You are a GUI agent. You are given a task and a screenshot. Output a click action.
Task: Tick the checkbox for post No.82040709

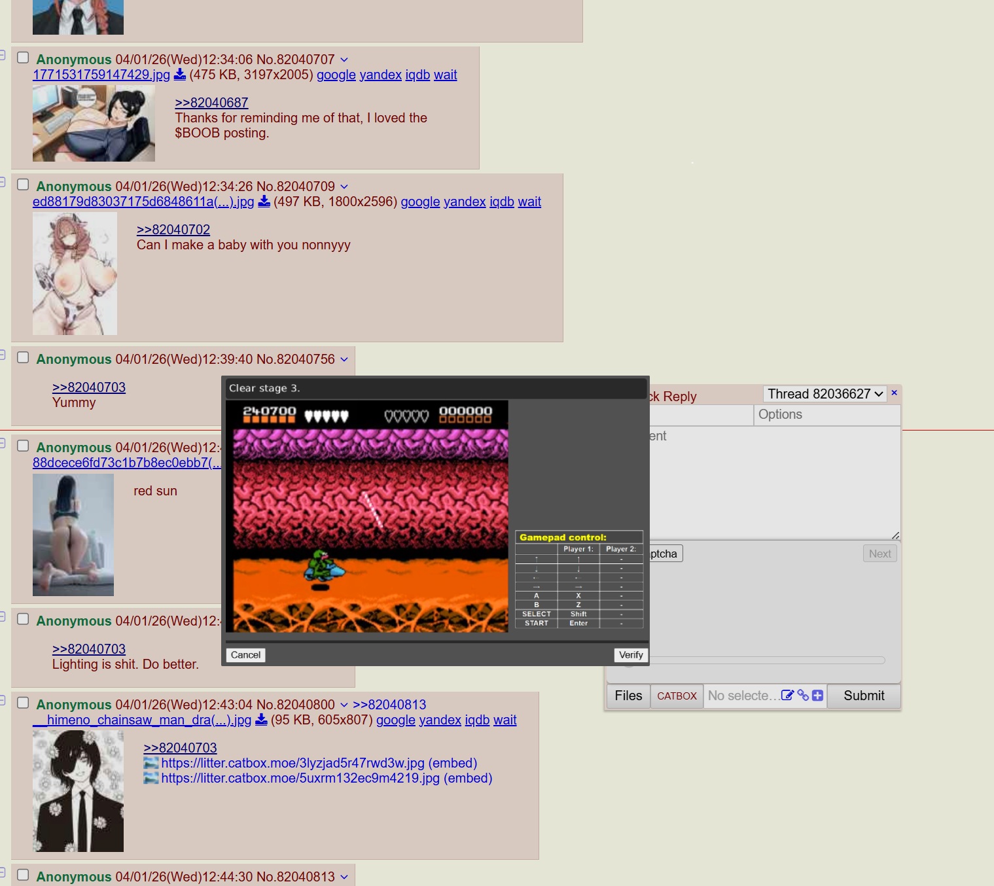click(x=23, y=185)
